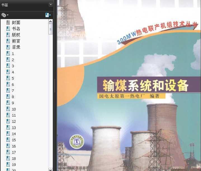
Task: Go to bookmark 7
Action: [13, 91]
